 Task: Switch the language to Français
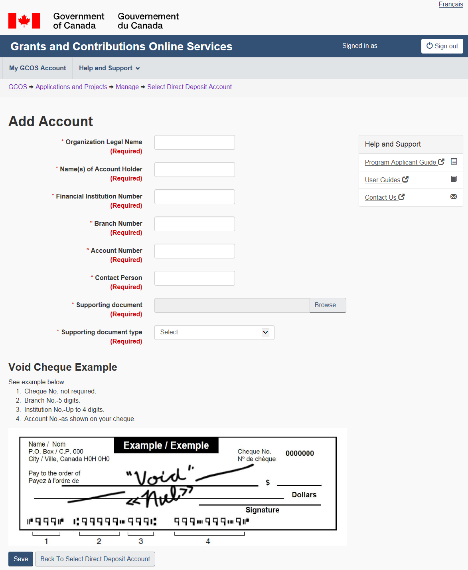450,4
